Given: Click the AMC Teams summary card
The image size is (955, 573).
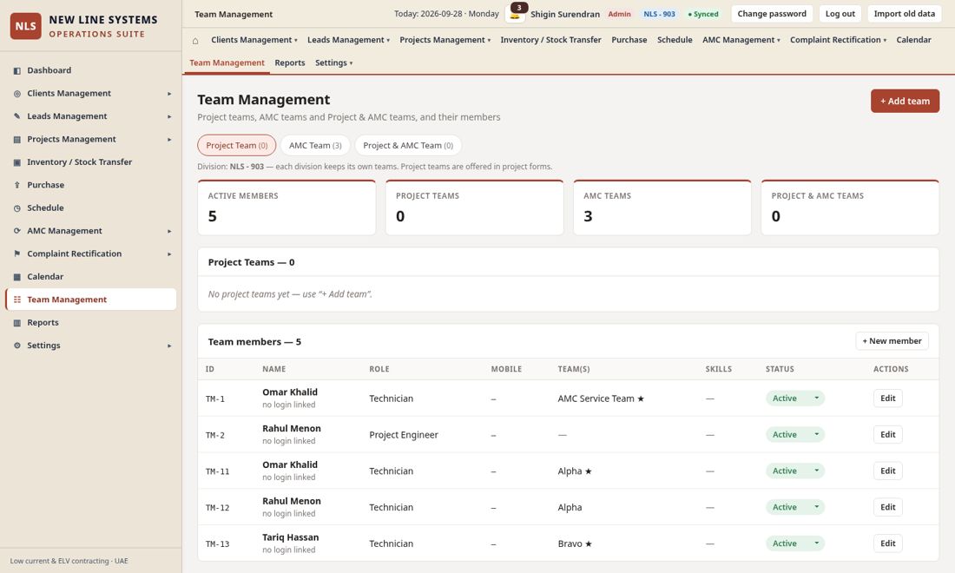Looking at the screenshot, I should click(x=662, y=207).
